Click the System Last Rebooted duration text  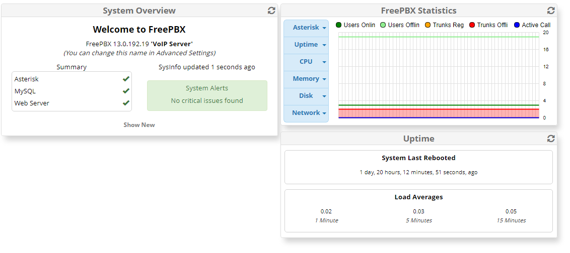tap(419, 173)
